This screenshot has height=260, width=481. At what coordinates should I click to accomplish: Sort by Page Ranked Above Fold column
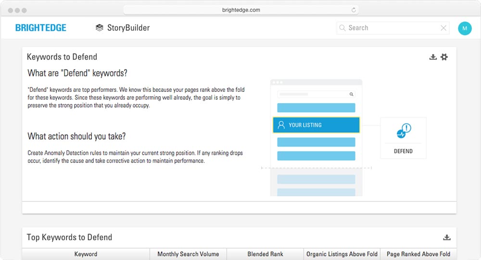[x=418, y=254]
